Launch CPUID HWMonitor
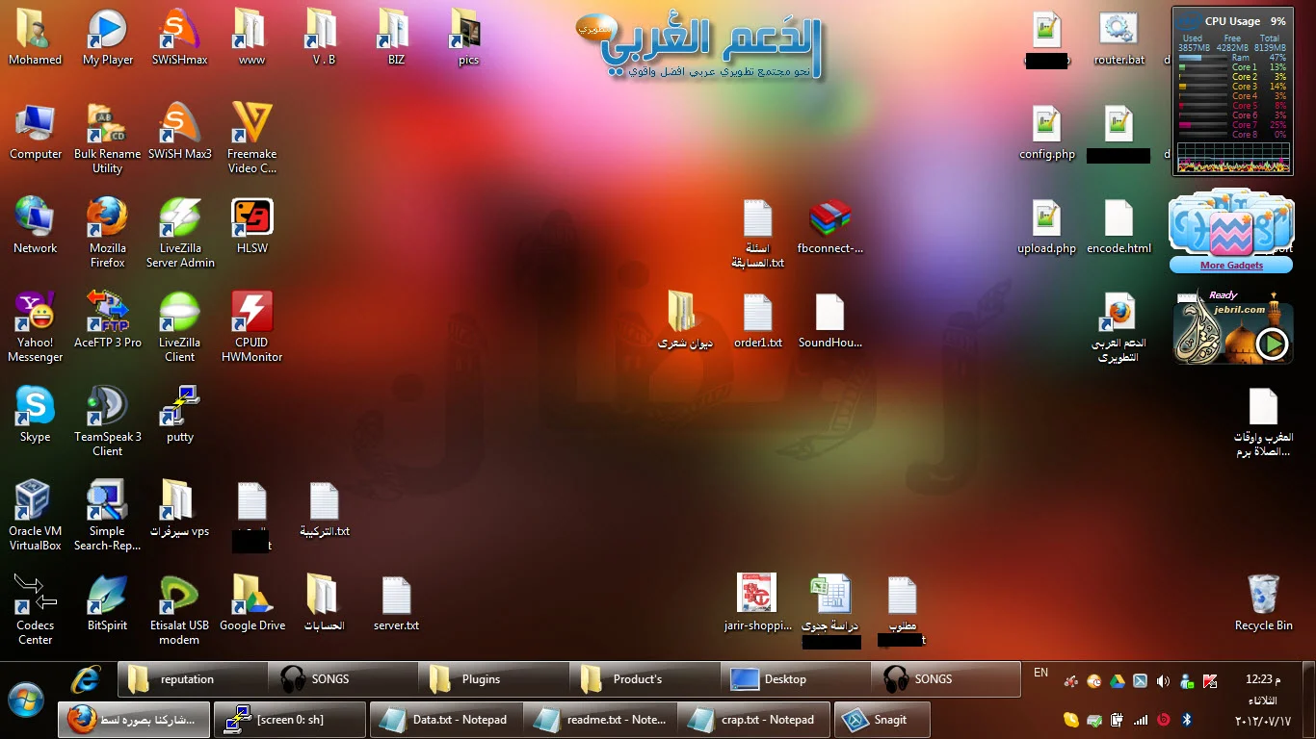 click(251, 313)
